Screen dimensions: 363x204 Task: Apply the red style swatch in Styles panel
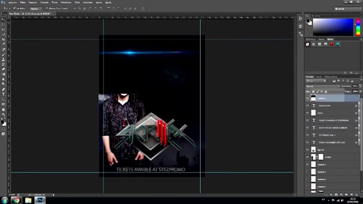pos(332,44)
